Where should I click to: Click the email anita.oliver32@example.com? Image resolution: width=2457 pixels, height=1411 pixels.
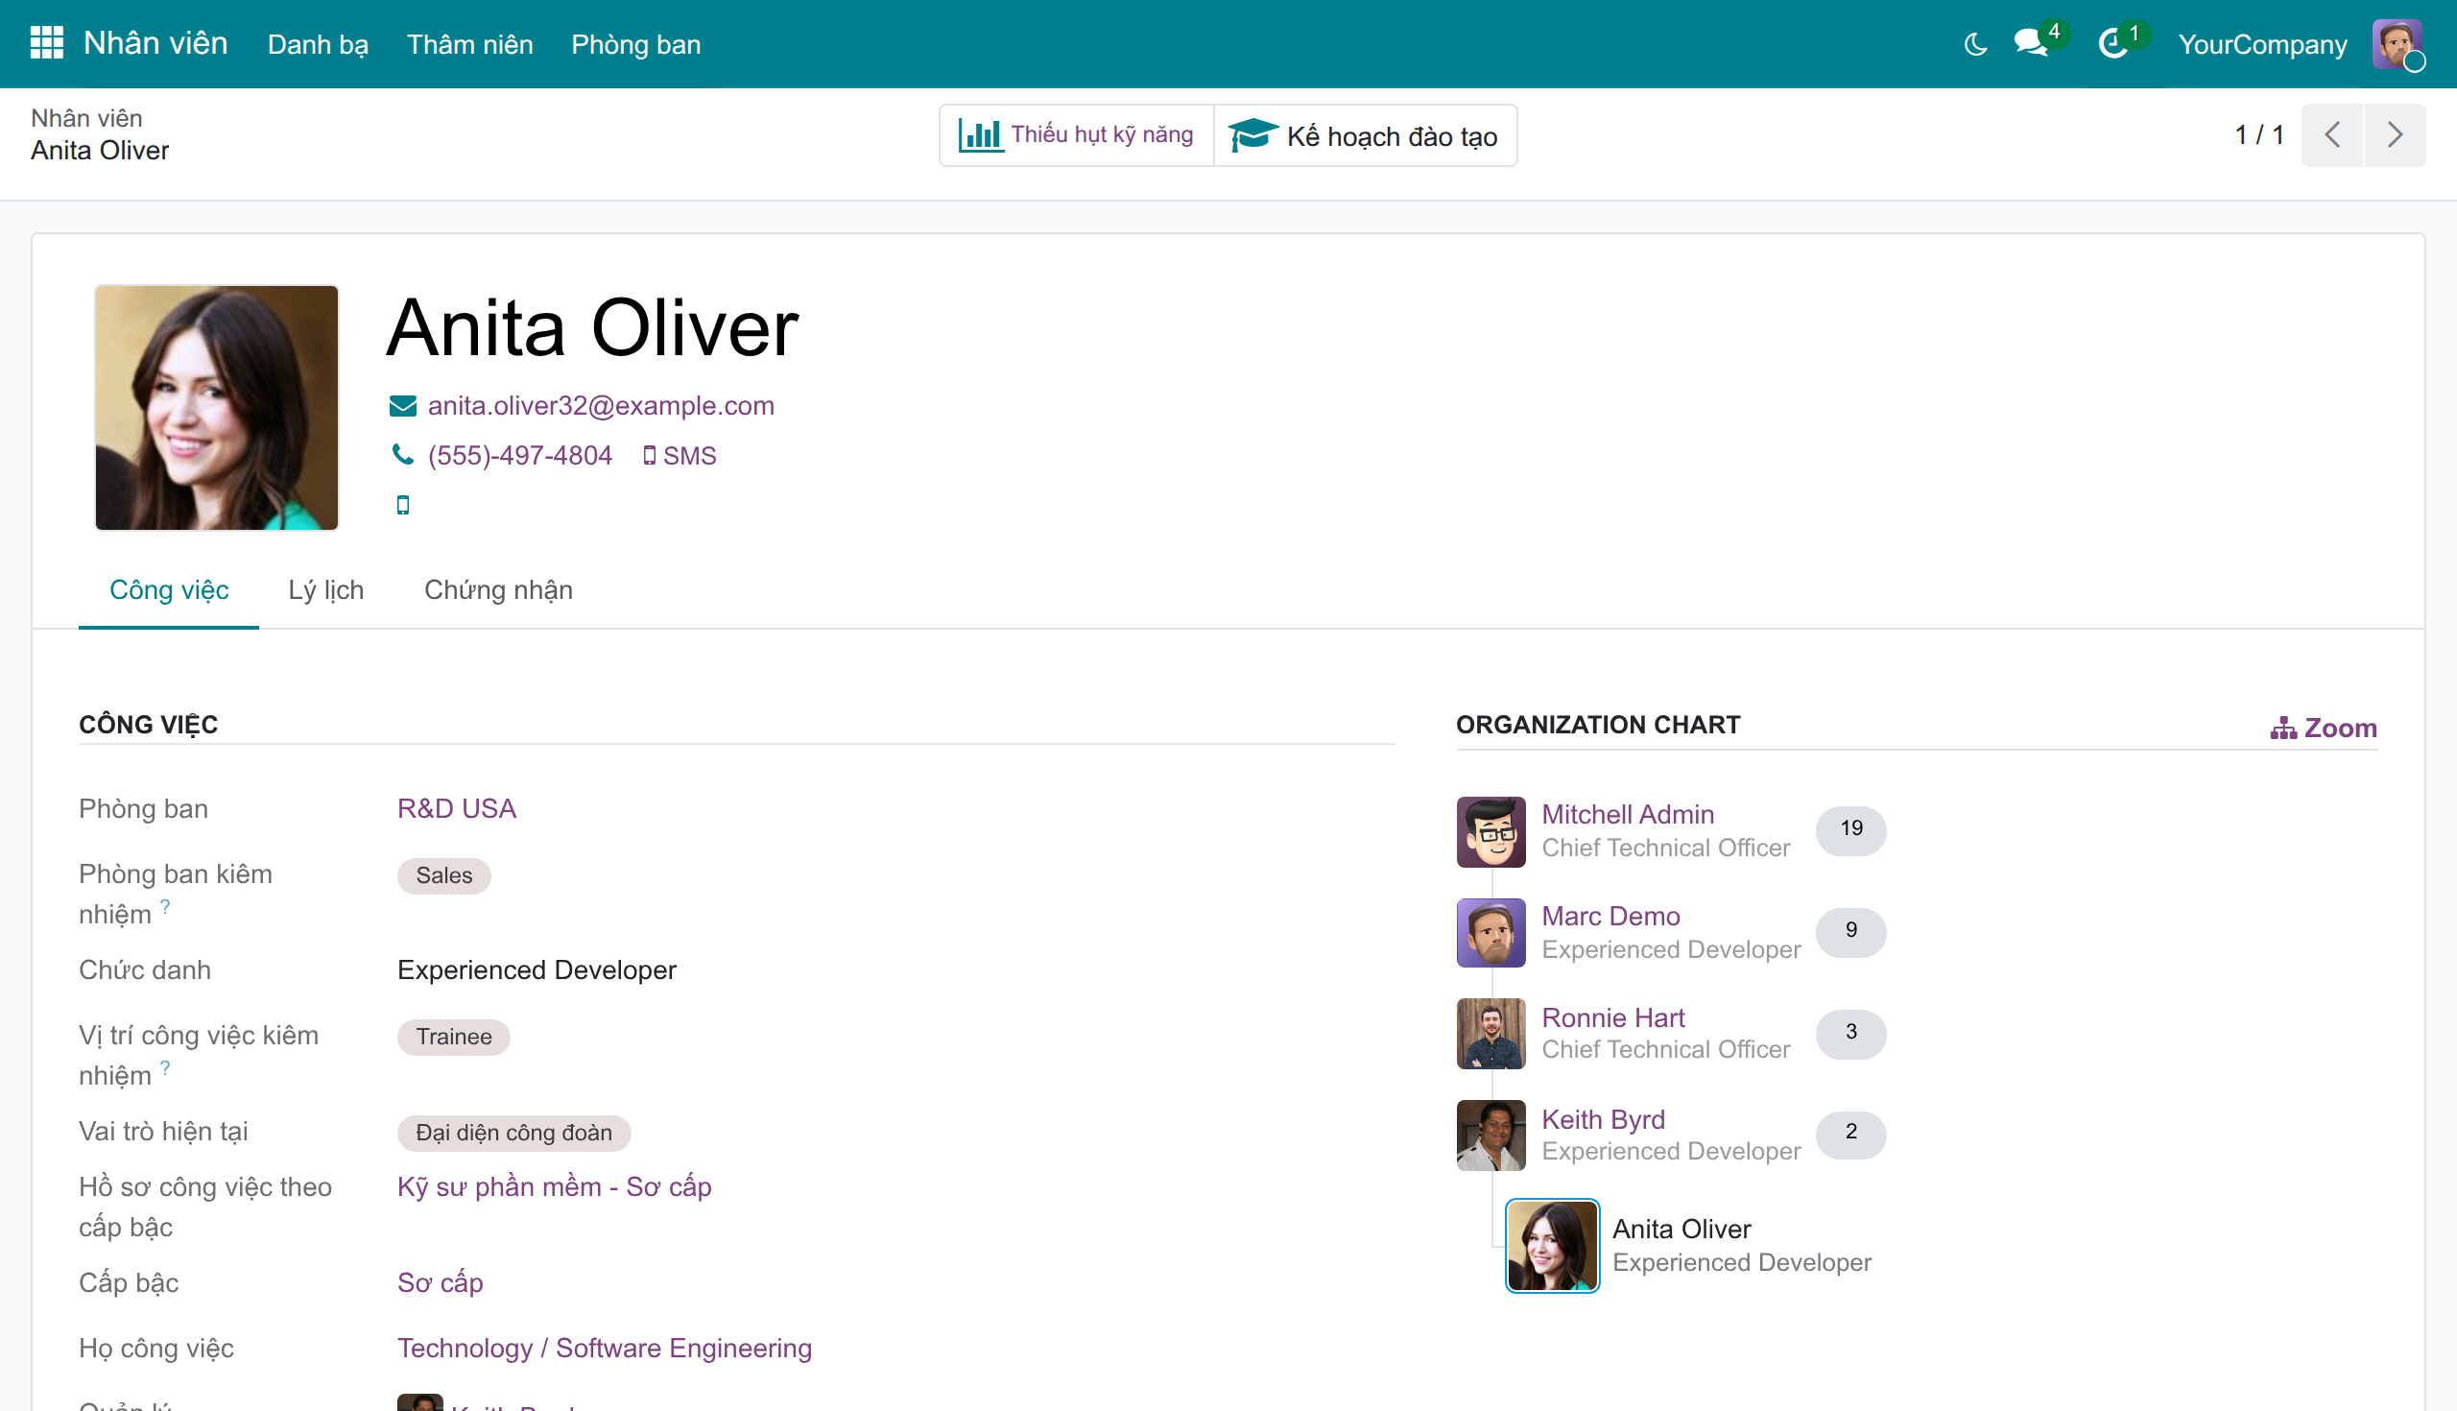[601, 406]
